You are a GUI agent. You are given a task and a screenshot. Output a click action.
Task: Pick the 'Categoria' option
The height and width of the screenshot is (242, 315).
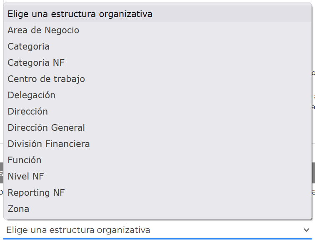click(157, 46)
